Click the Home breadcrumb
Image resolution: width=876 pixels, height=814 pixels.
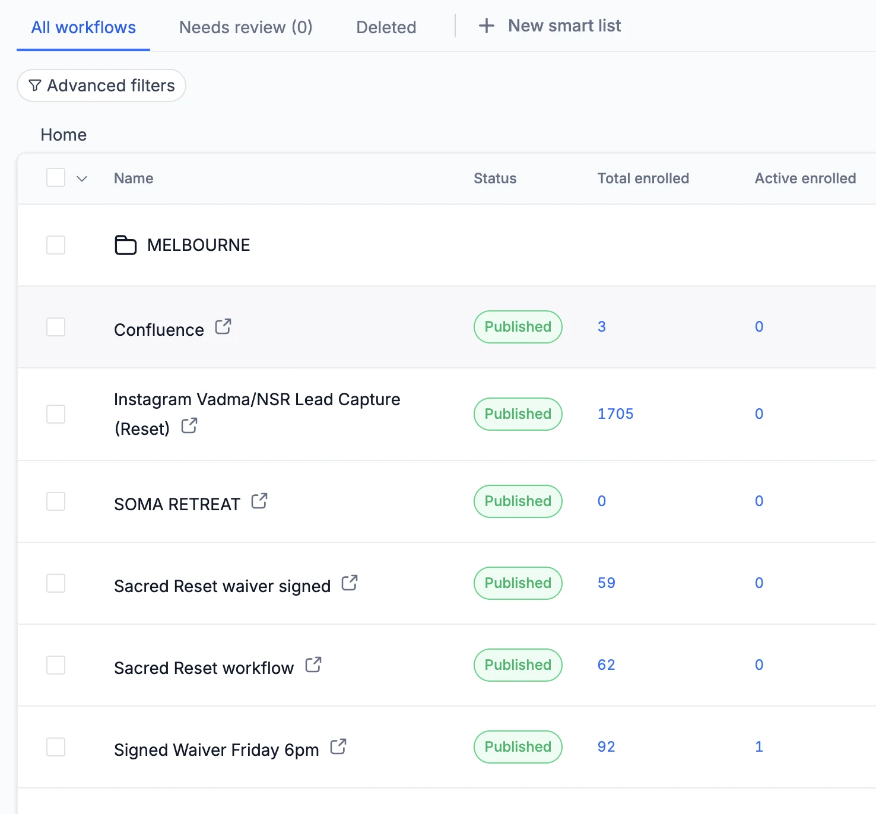point(64,135)
